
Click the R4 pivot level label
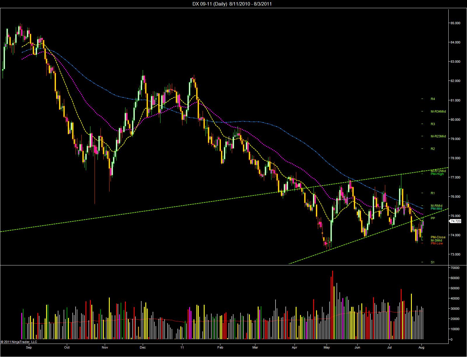click(433, 99)
